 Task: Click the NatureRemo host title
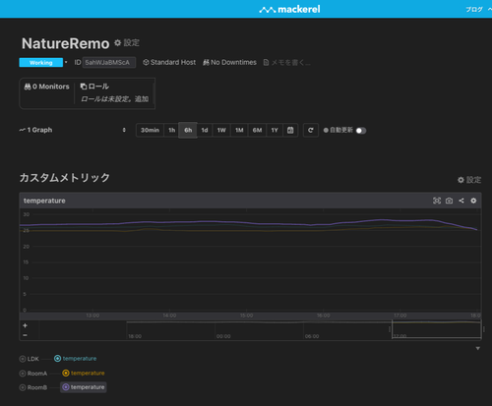click(66, 43)
